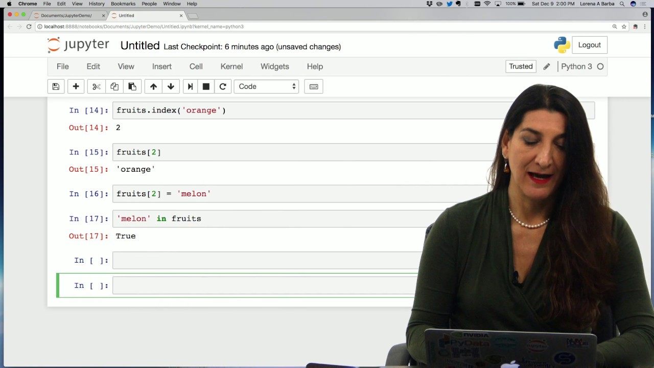The height and width of the screenshot is (368, 654).
Task: Click the Logout button
Action: tap(589, 45)
